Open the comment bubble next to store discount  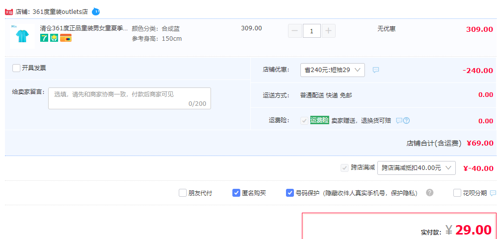375,70
